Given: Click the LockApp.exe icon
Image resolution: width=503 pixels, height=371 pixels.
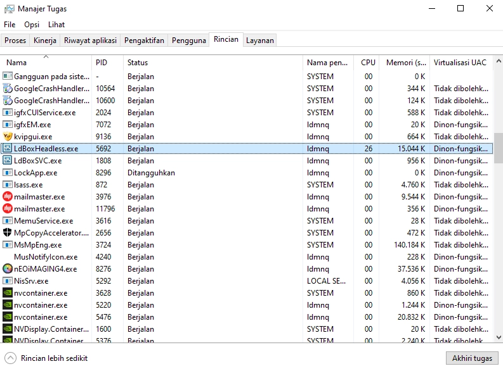Looking at the screenshot, I should pyautogui.click(x=8, y=173).
